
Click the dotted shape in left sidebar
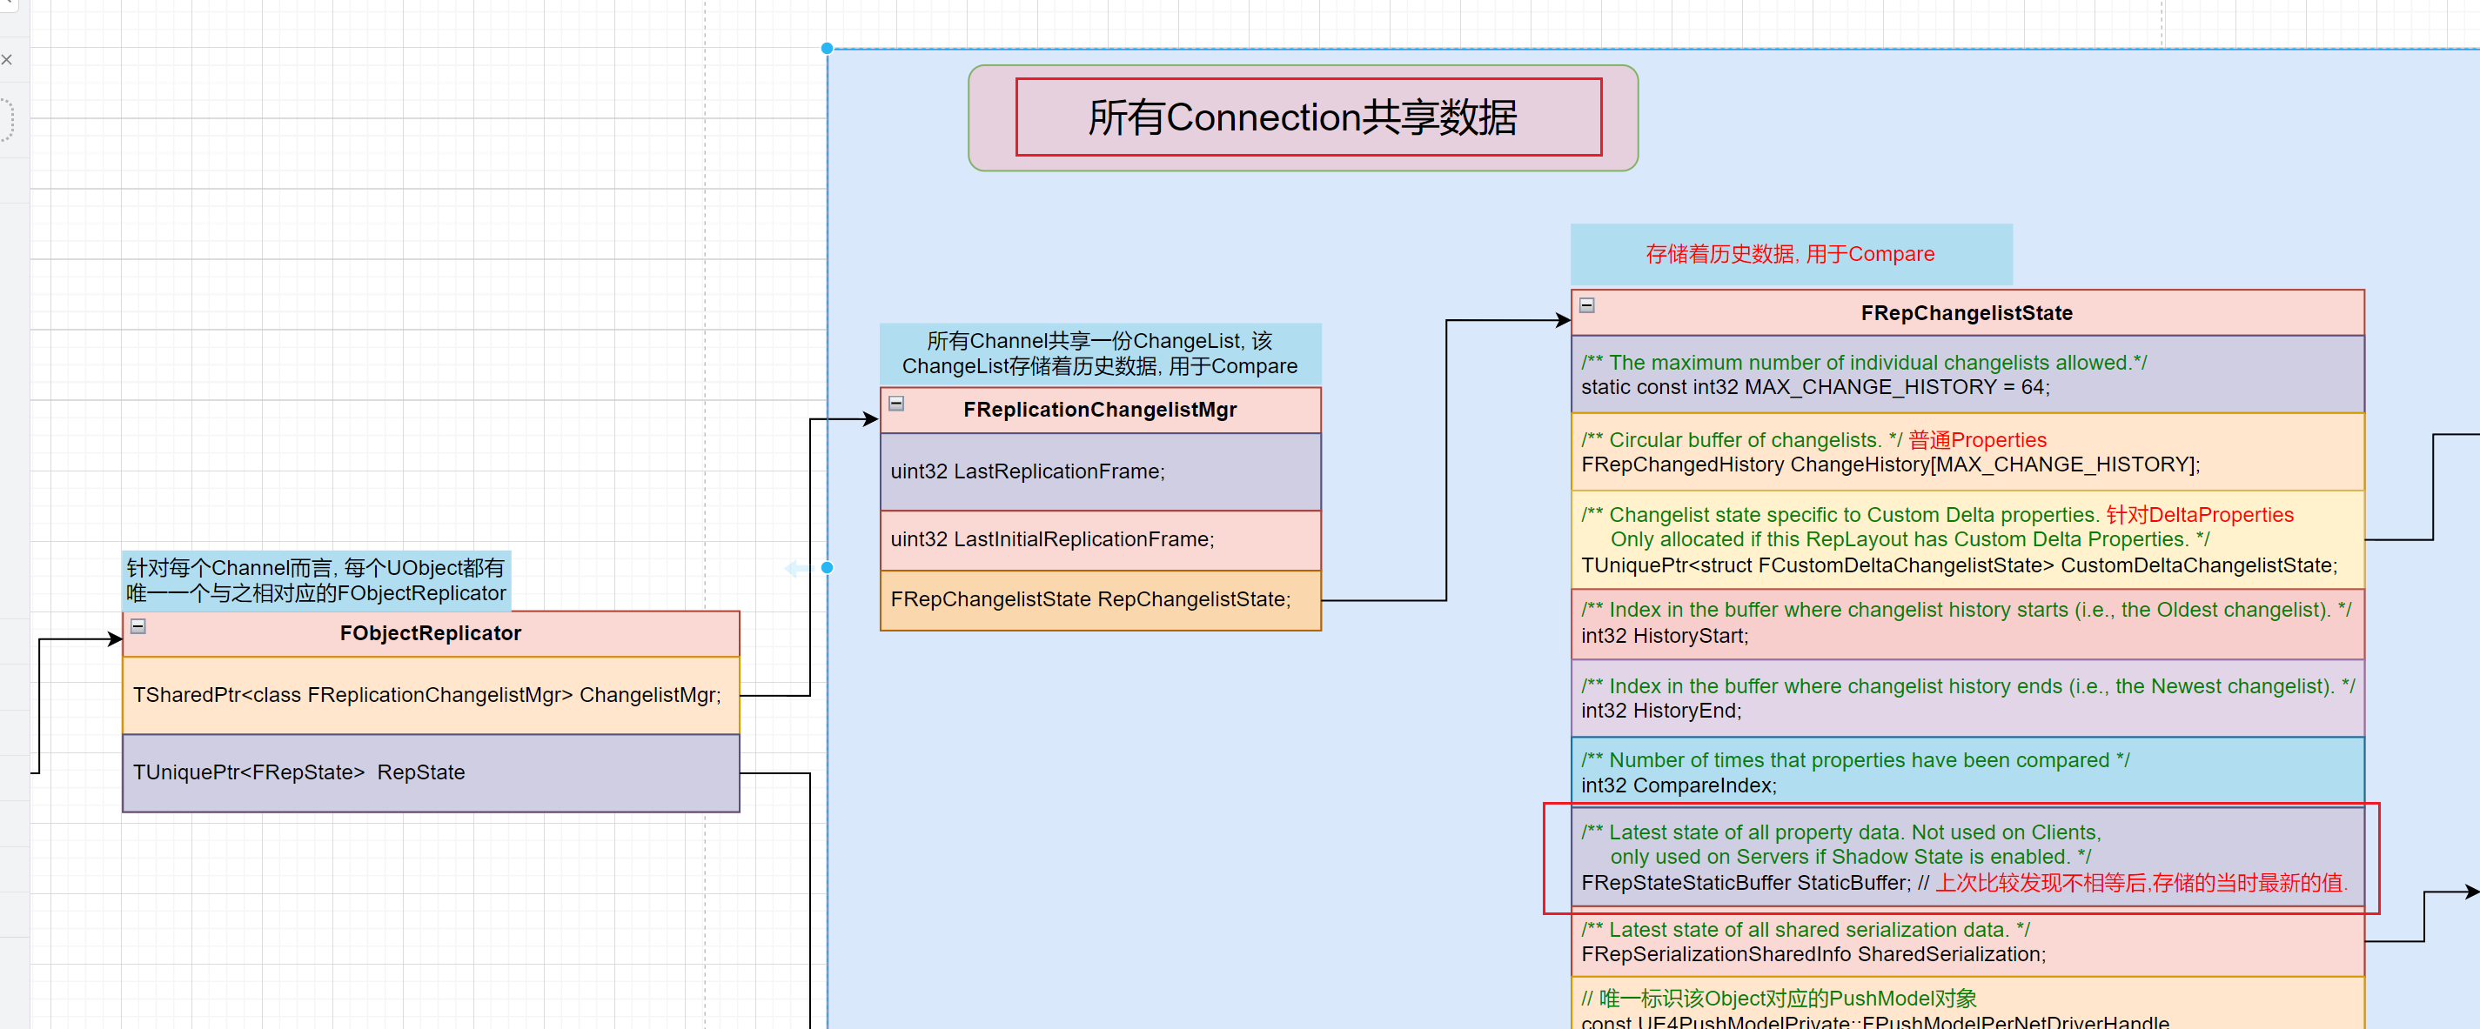click(7, 119)
